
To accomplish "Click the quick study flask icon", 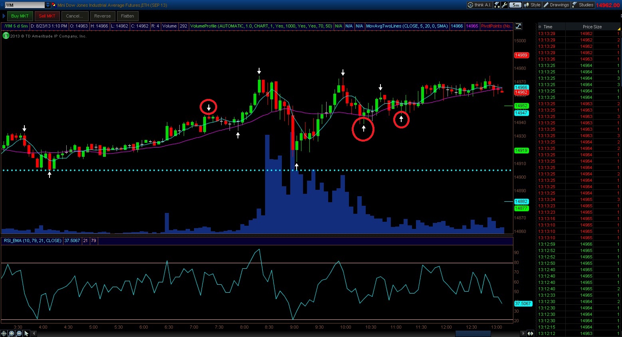I will 497,5.
